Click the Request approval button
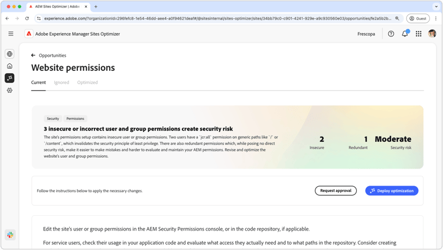The image size is (443, 250). 335,191
